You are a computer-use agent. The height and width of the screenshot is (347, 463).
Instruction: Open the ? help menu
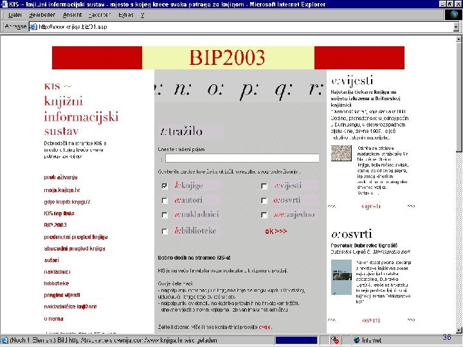(x=143, y=15)
